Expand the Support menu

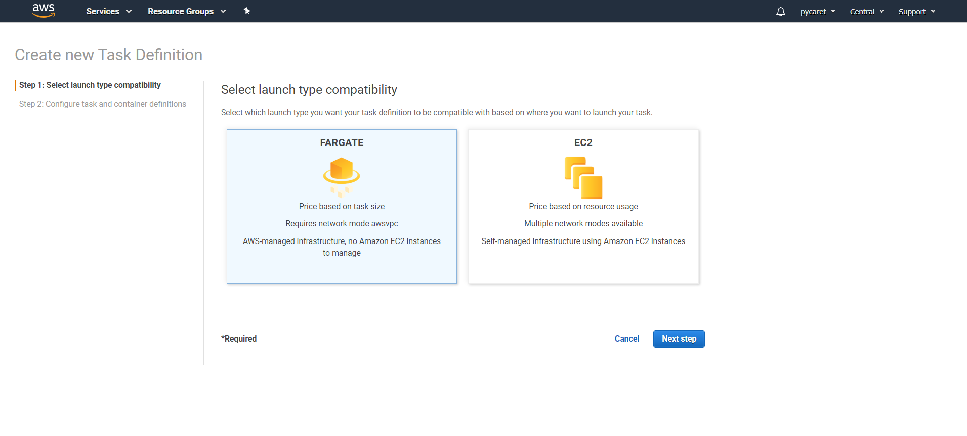click(916, 12)
